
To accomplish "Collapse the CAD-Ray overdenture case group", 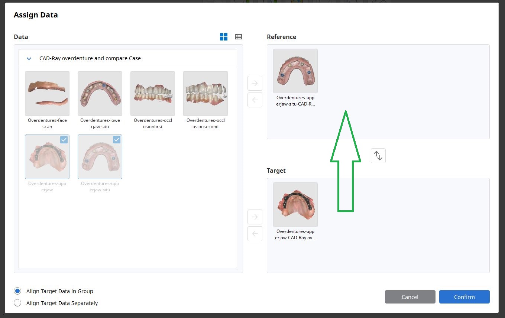I will click(x=29, y=59).
